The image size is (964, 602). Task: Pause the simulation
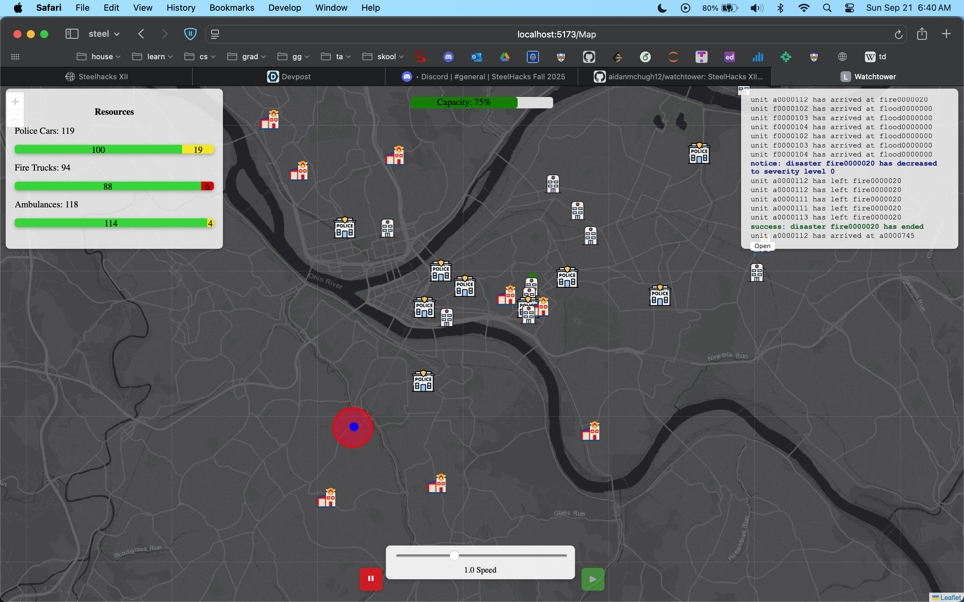[371, 579]
